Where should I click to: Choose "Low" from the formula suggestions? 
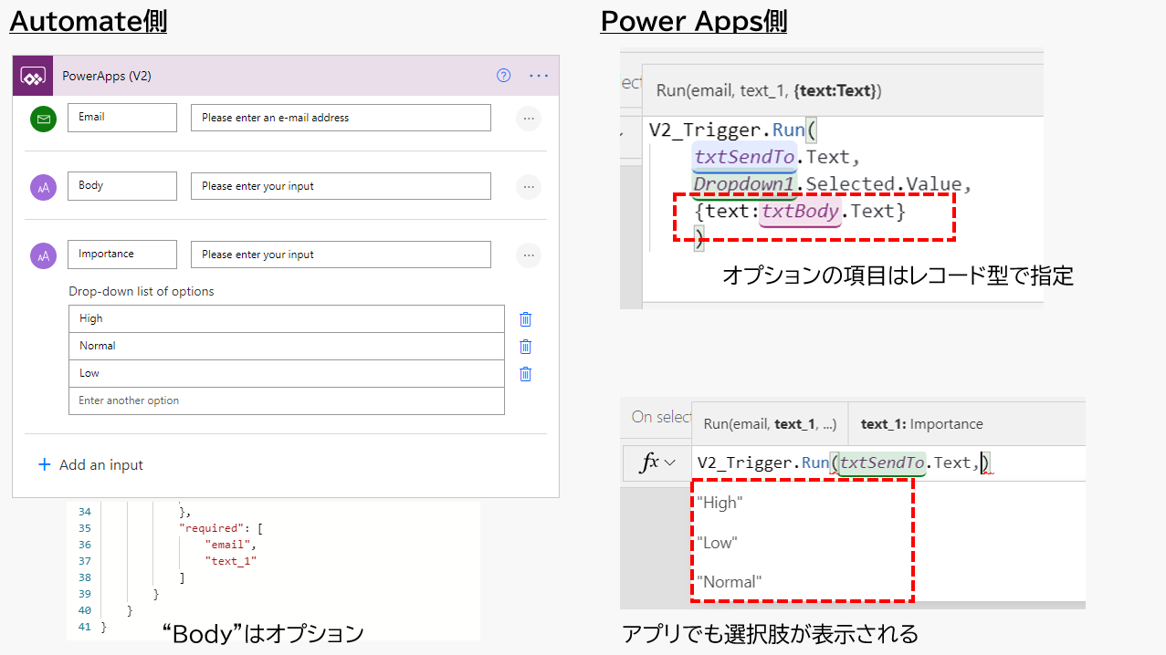717,542
